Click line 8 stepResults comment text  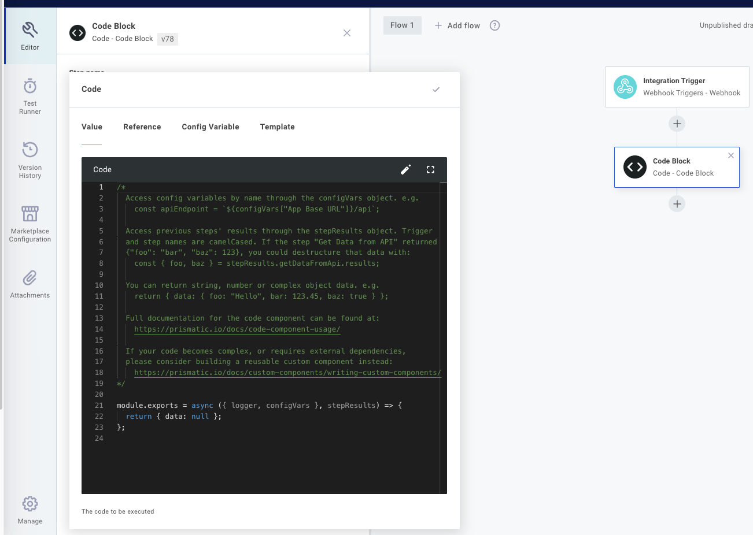pos(257,263)
